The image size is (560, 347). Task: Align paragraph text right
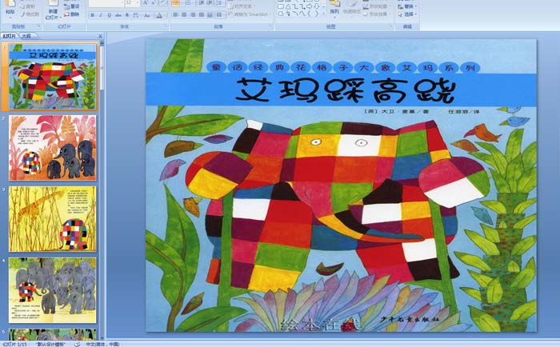(193, 15)
